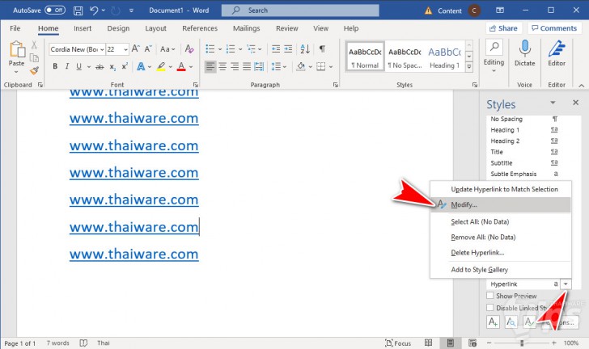Increase font size with the large A icon
Screen dimensions: 589x349
136,48
